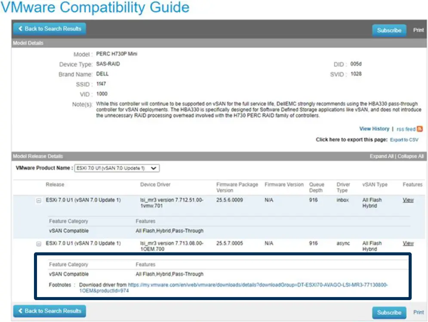Click the async driver type cell
This screenshot has height=322, width=428.
pyautogui.click(x=343, y=243)
